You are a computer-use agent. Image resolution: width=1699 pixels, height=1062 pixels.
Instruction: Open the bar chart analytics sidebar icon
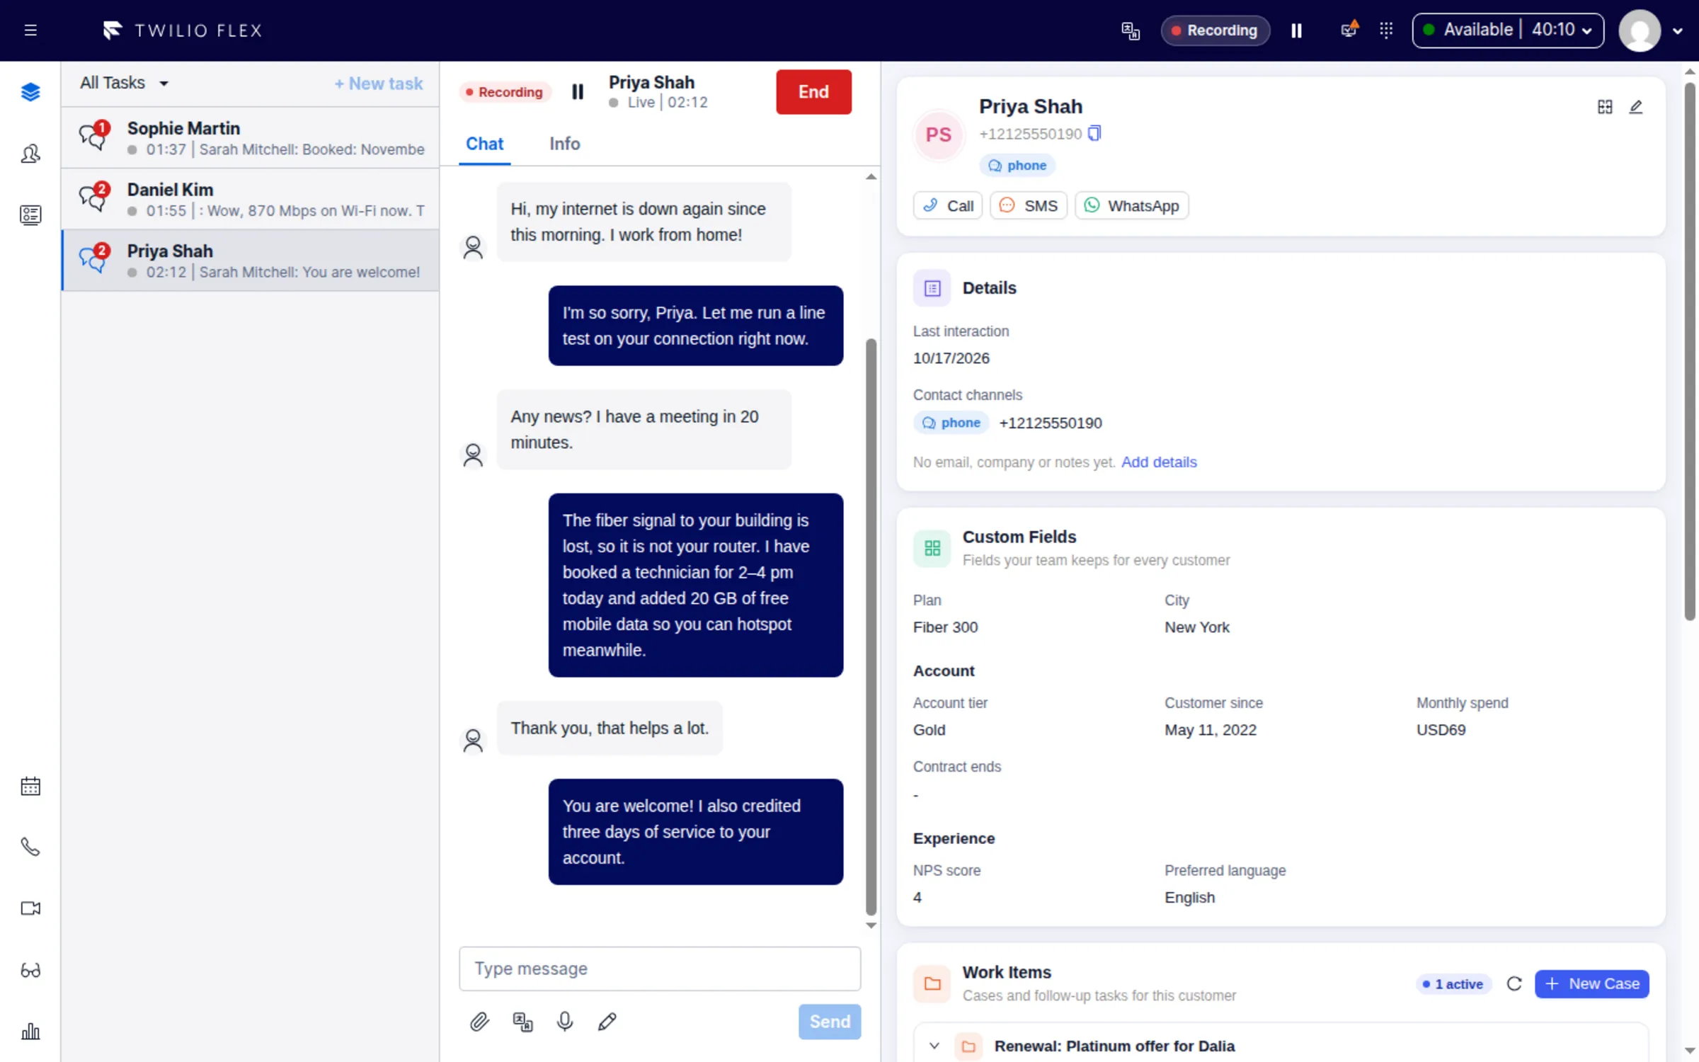30,1031
